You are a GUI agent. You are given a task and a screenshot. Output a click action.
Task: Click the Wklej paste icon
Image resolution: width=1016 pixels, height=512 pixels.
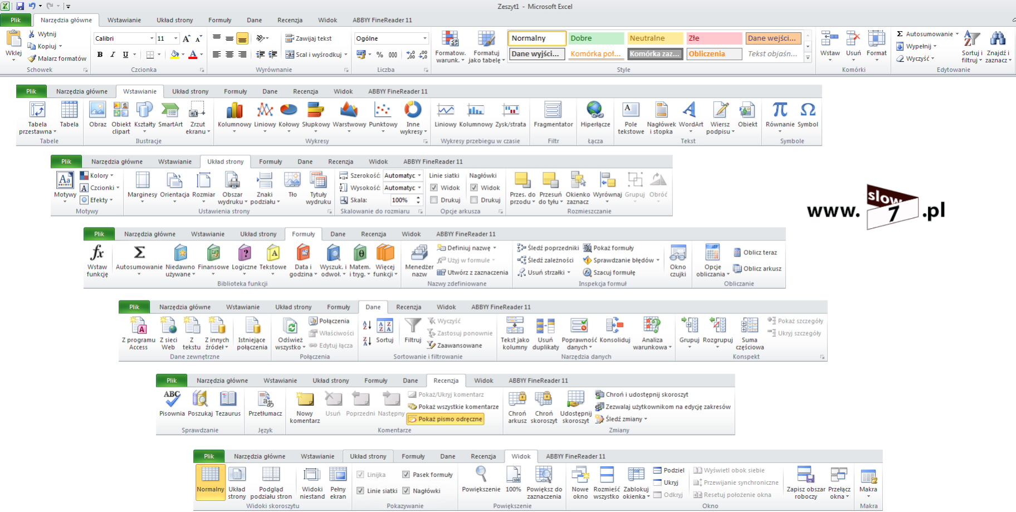click(x=13, y=39)
